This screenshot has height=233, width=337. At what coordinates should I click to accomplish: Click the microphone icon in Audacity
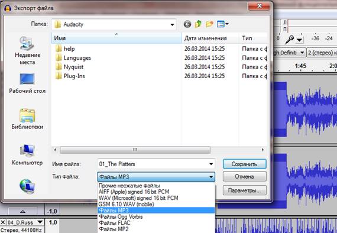289,40
